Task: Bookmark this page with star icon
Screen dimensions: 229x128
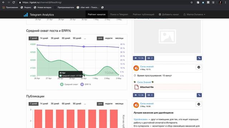Action: [x=192, y=2]
